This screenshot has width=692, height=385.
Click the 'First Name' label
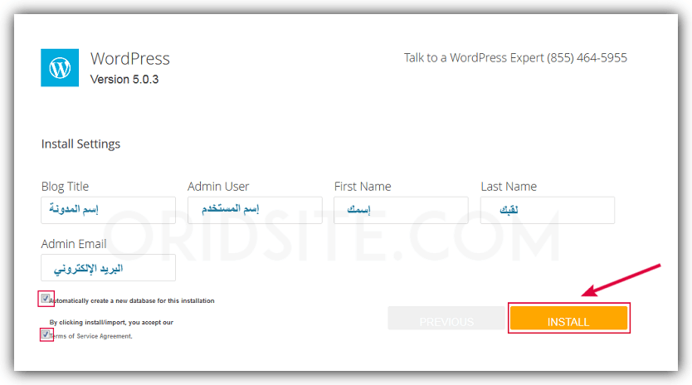[x=363, y=187]
